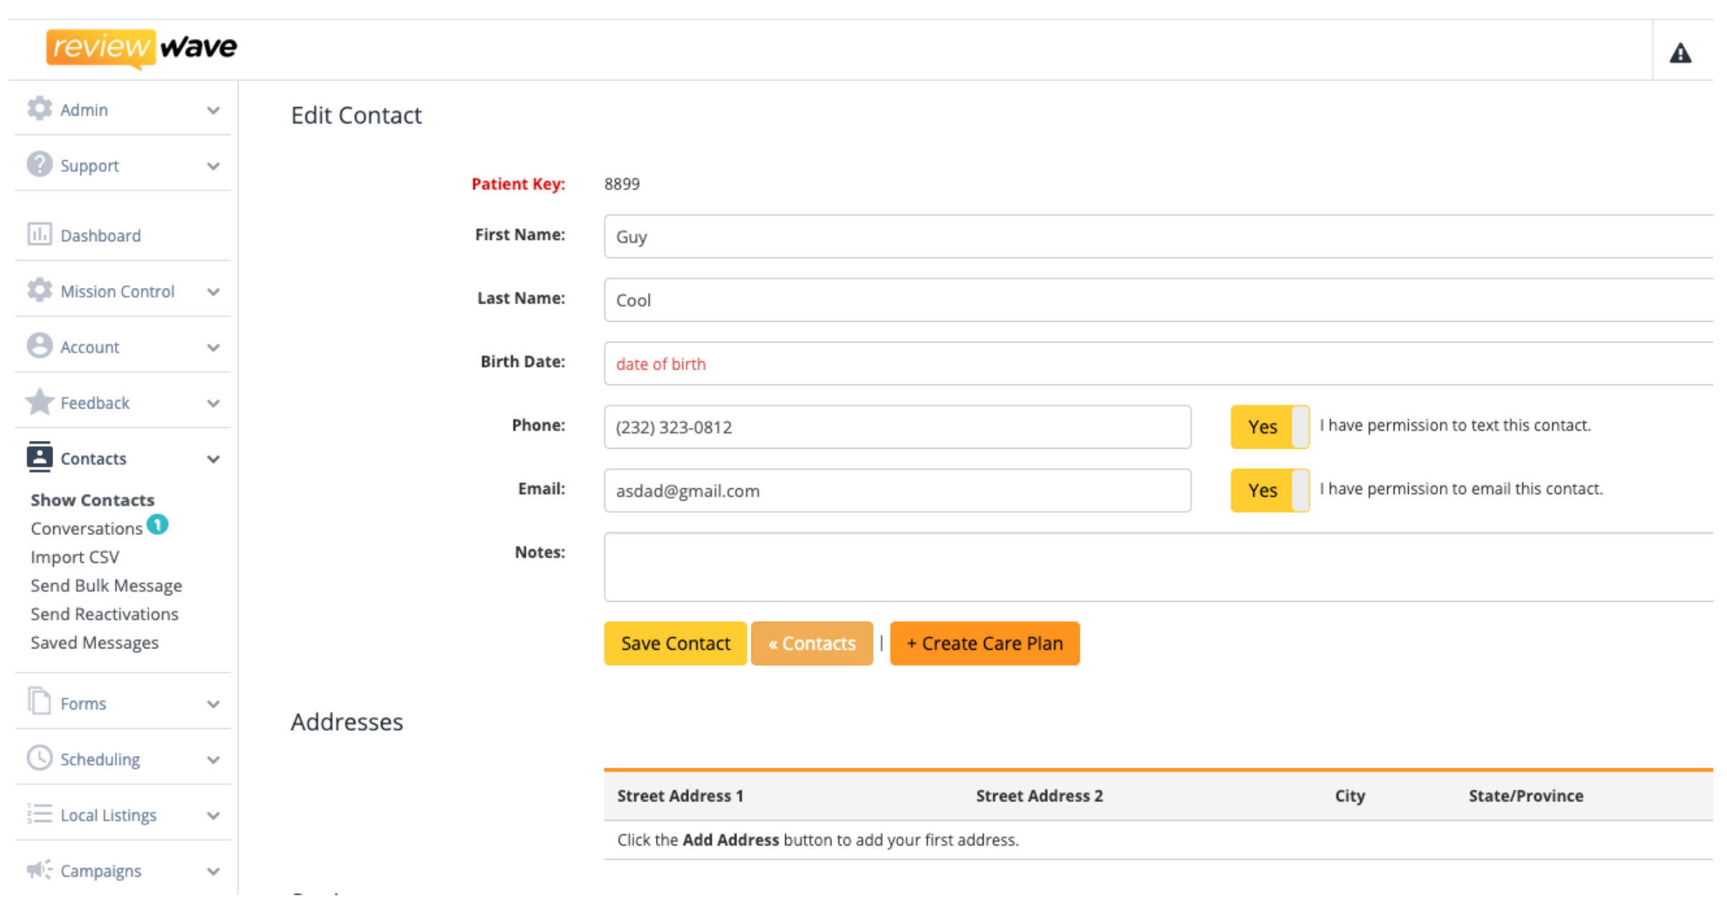Click the « Contacts back button
Image resolution: width=1727 pixels, height=909 pixels.
point(812,643)
